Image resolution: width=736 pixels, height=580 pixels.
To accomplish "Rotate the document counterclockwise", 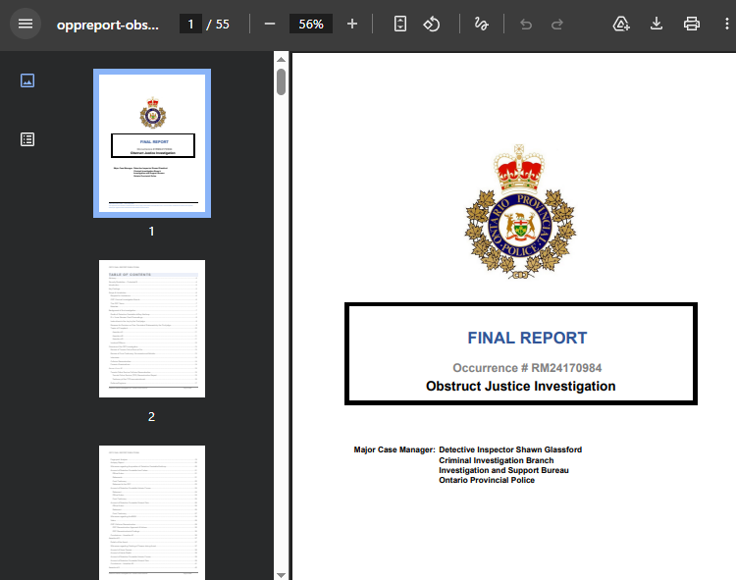I will pos(432,24).
